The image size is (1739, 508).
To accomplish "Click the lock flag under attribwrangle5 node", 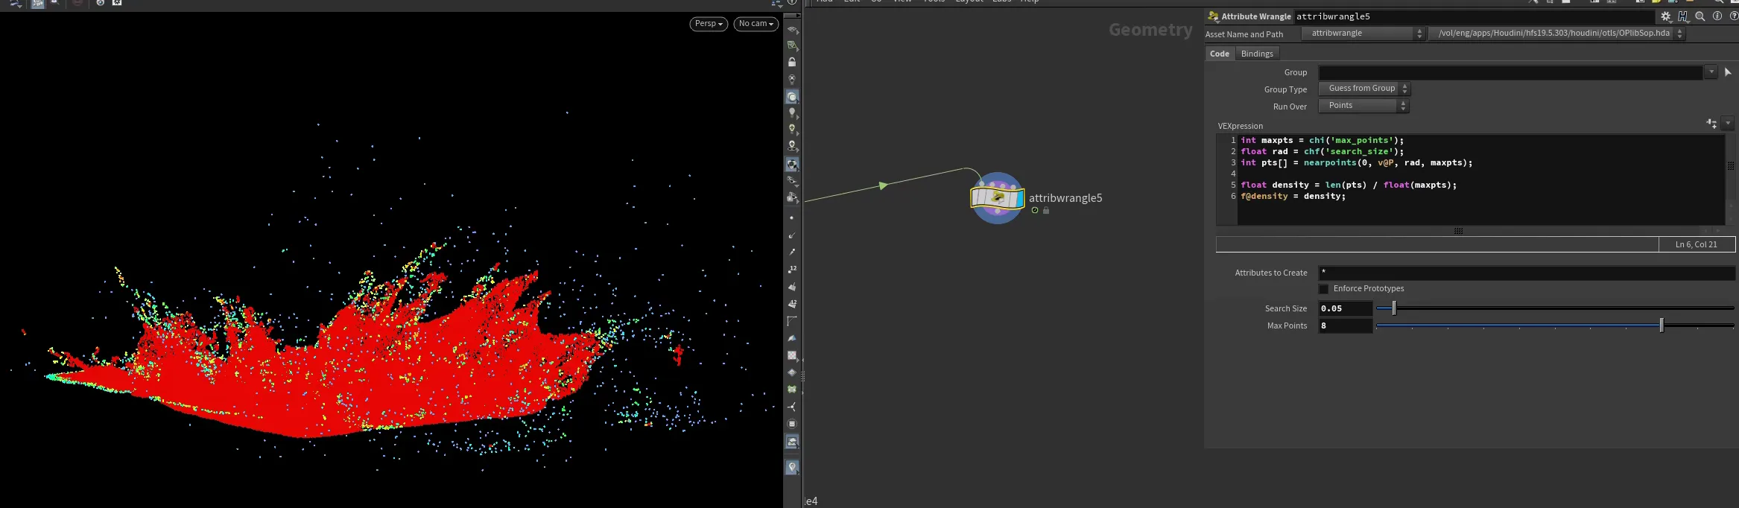I will click(1046, 211).
